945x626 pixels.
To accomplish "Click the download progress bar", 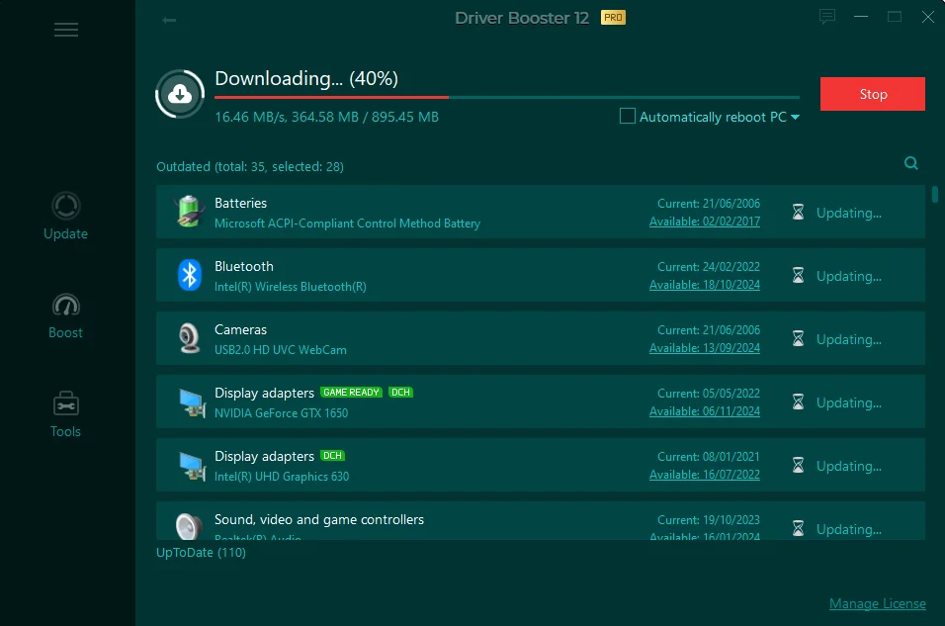I will (x=507, y=97).
